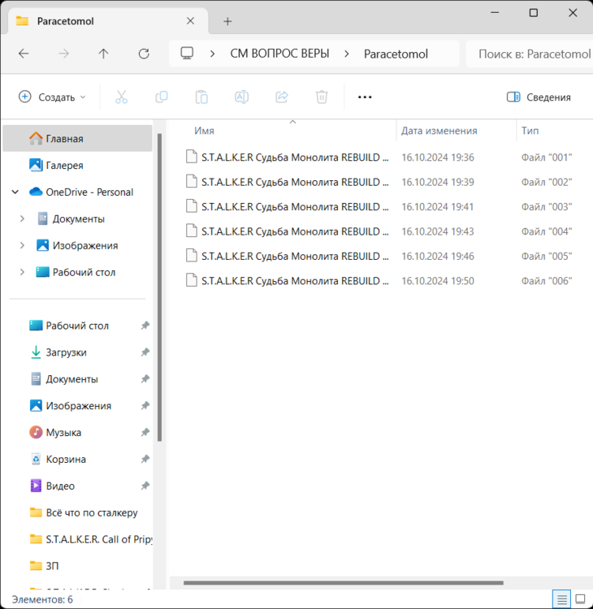This screenshot has height=609, width=593.
Task: Open a new tab with plus button
Action: click(227, 21)
